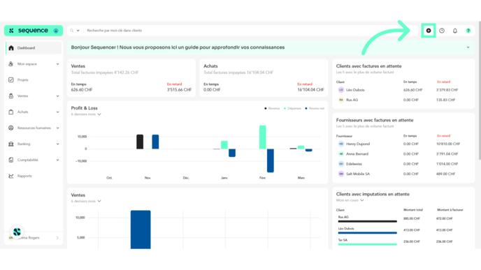Click Ter SA imputation progress bar

click(368, 244)
